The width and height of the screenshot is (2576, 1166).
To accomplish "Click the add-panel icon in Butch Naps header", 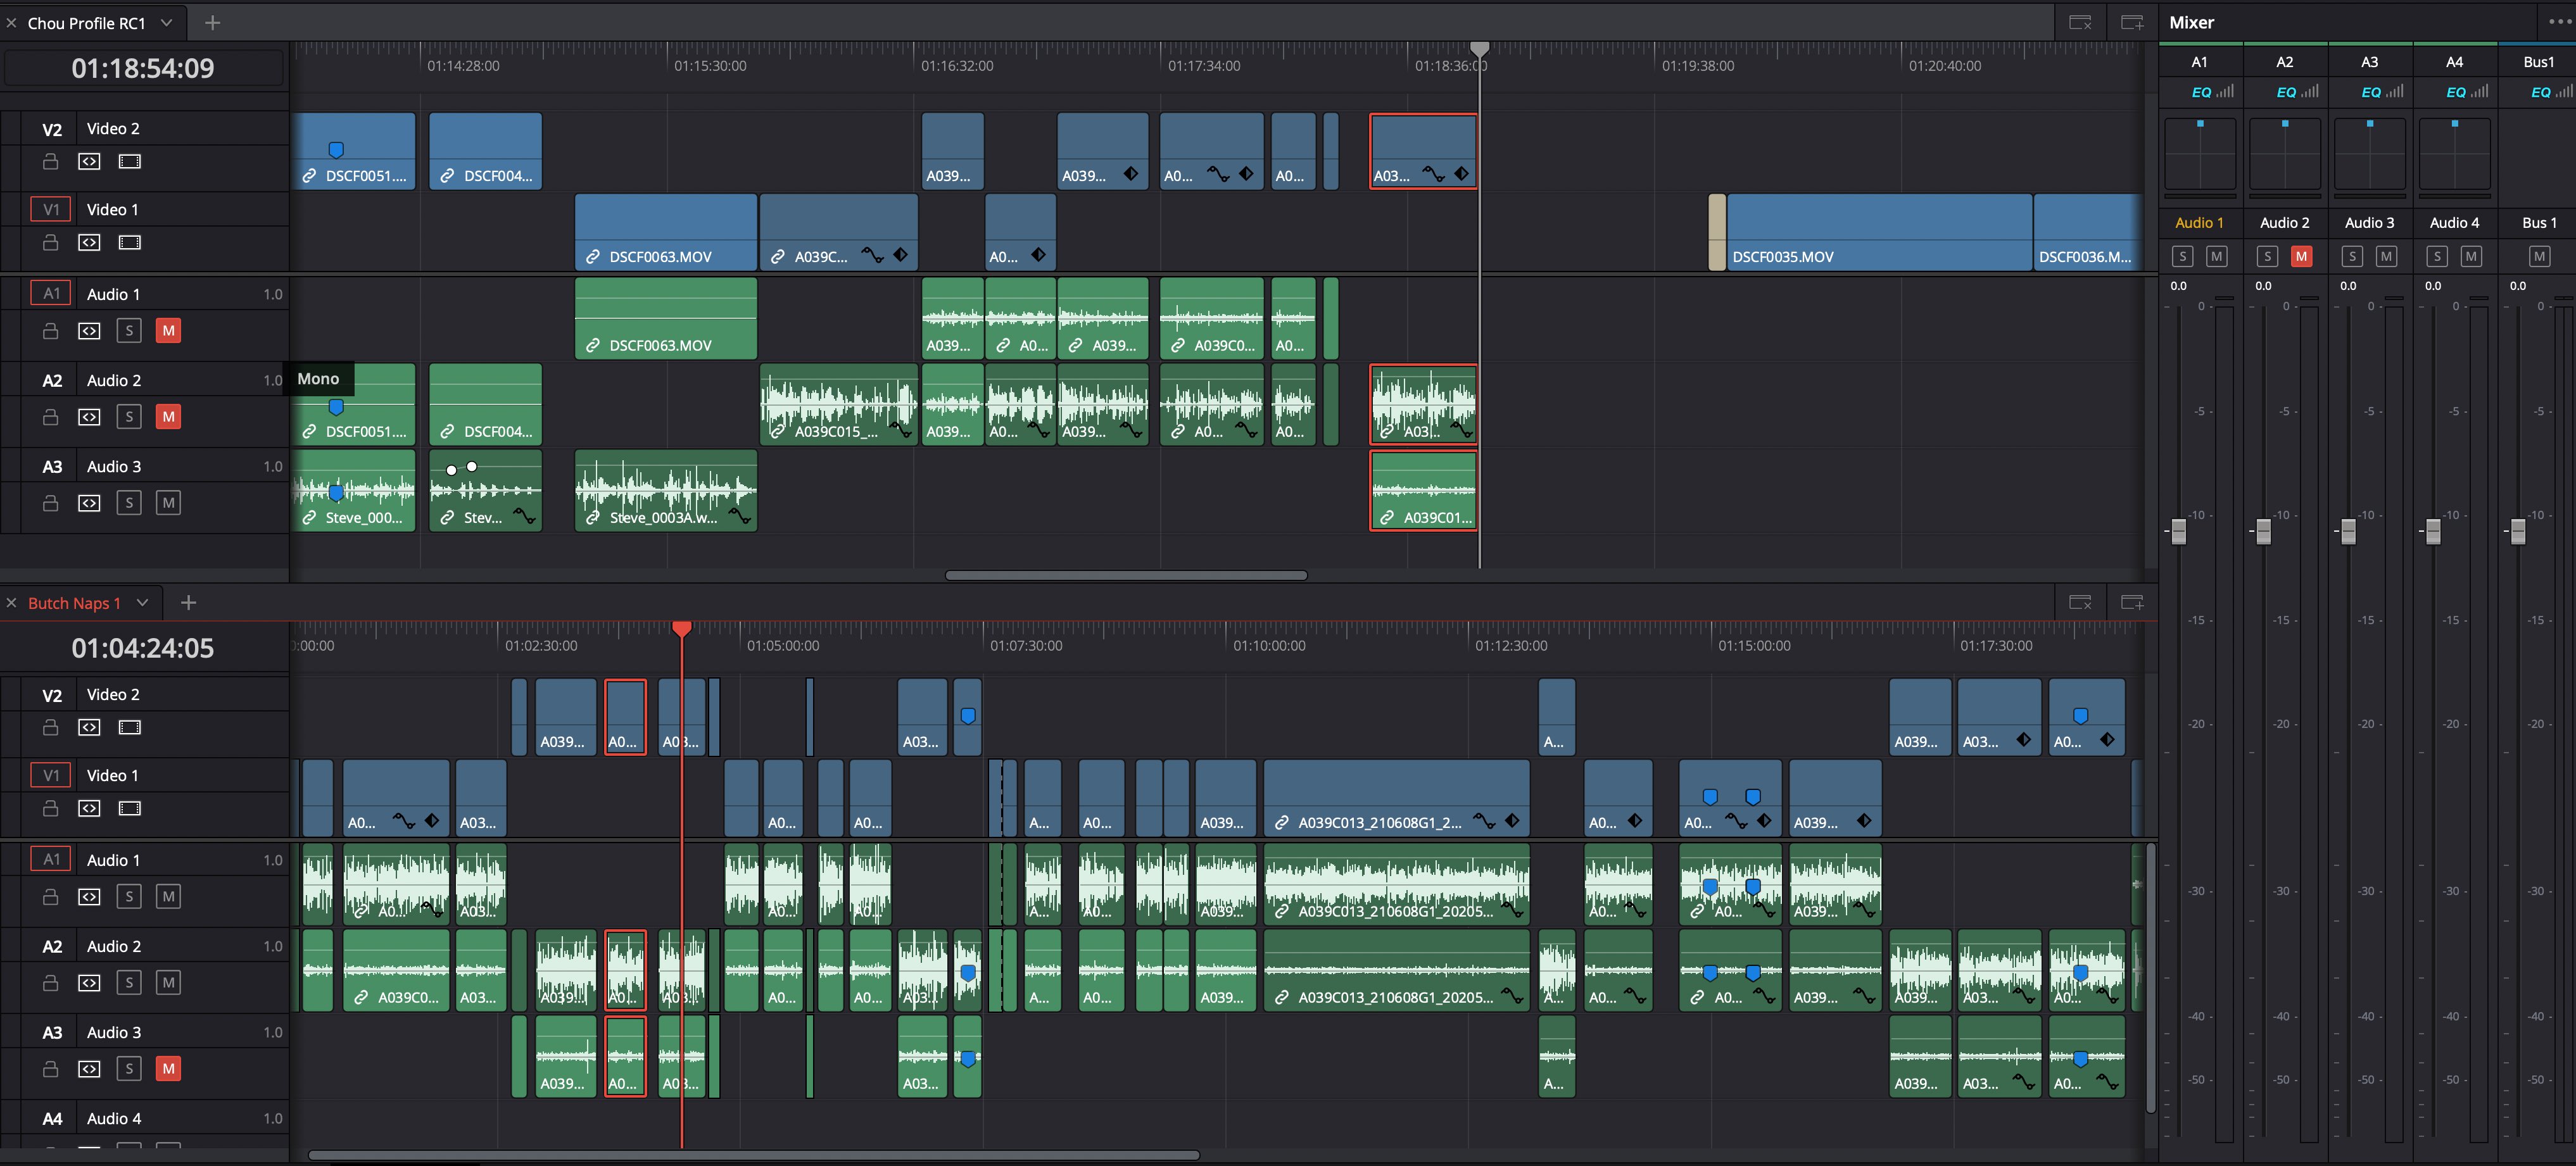I will tap(2132, 602).
